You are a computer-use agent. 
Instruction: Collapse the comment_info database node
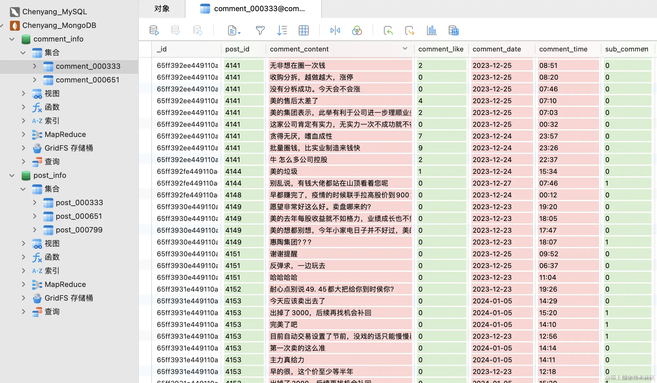tap(12, 39)
